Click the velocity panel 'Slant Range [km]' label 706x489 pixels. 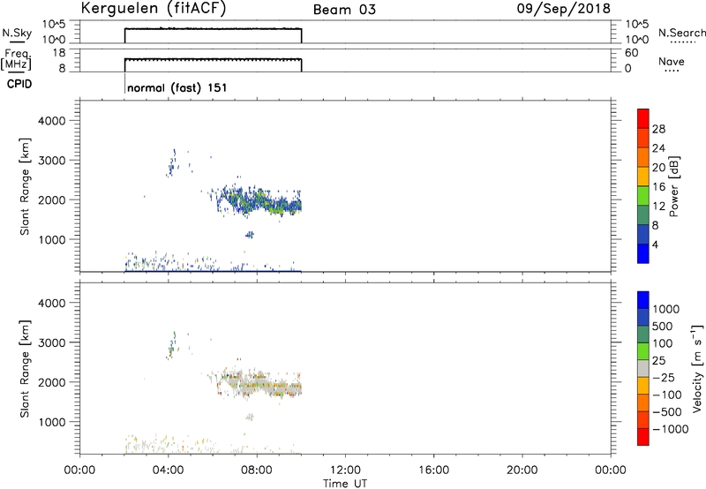25,369
